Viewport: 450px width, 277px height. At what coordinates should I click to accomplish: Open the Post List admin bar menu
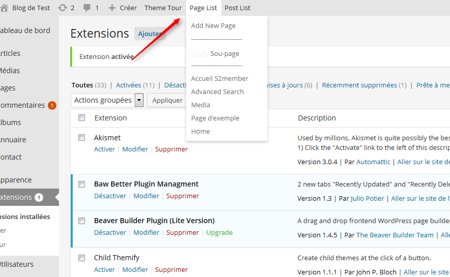coord(237,8)
